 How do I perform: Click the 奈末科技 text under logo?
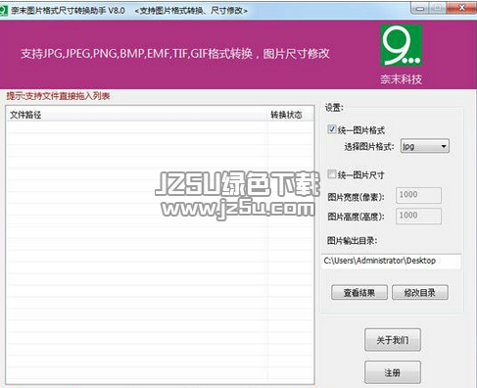402,79
